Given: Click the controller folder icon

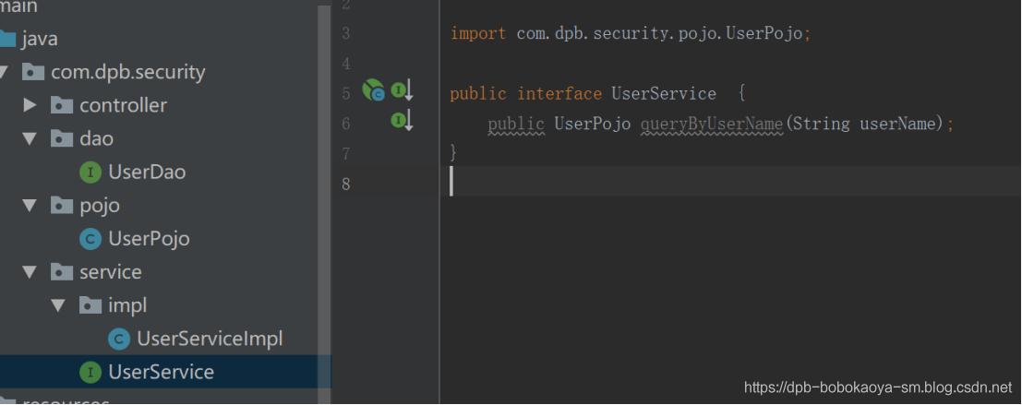Looking at the screenshot, I should [61, 104].
